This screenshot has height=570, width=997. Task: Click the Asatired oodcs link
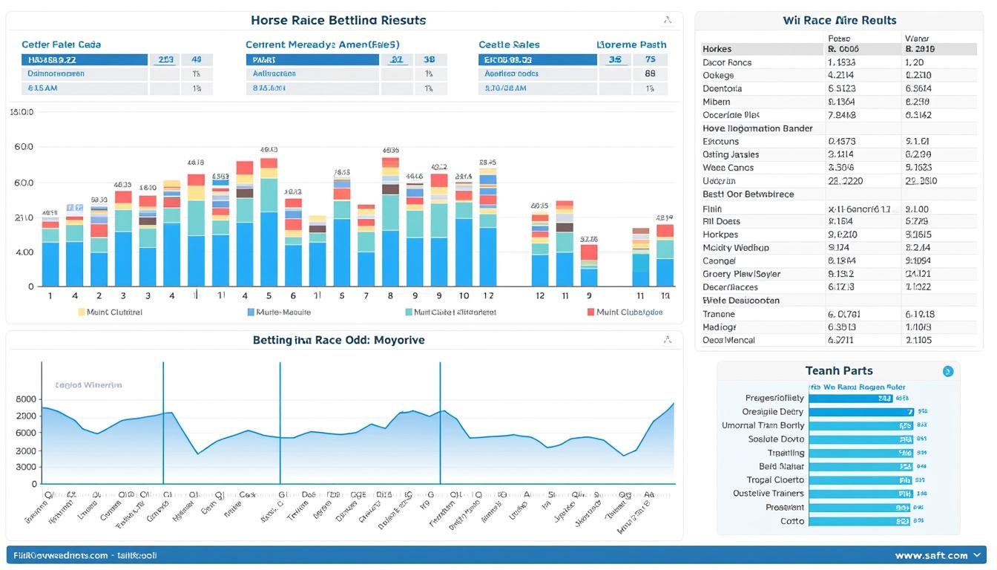tap(511, 74)
